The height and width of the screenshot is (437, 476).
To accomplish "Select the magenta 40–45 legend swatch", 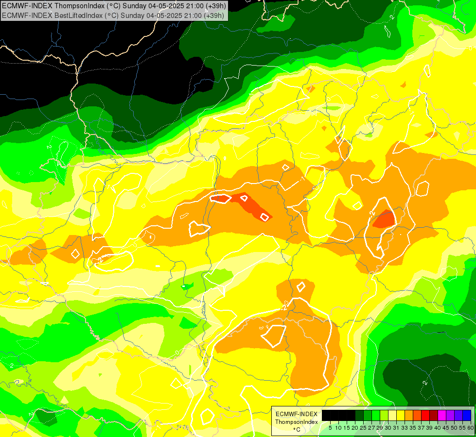I will 442,416.
